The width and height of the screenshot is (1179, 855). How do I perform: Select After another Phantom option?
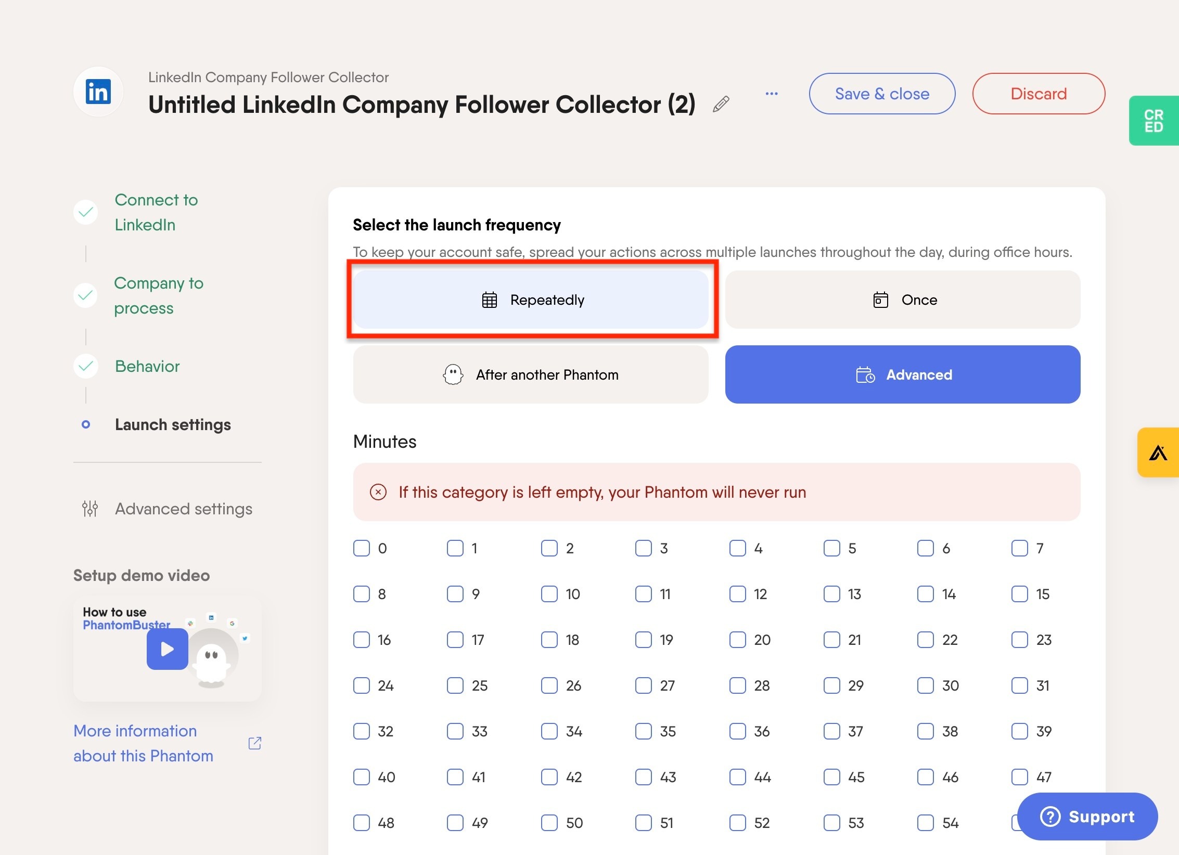click(531, 374)
